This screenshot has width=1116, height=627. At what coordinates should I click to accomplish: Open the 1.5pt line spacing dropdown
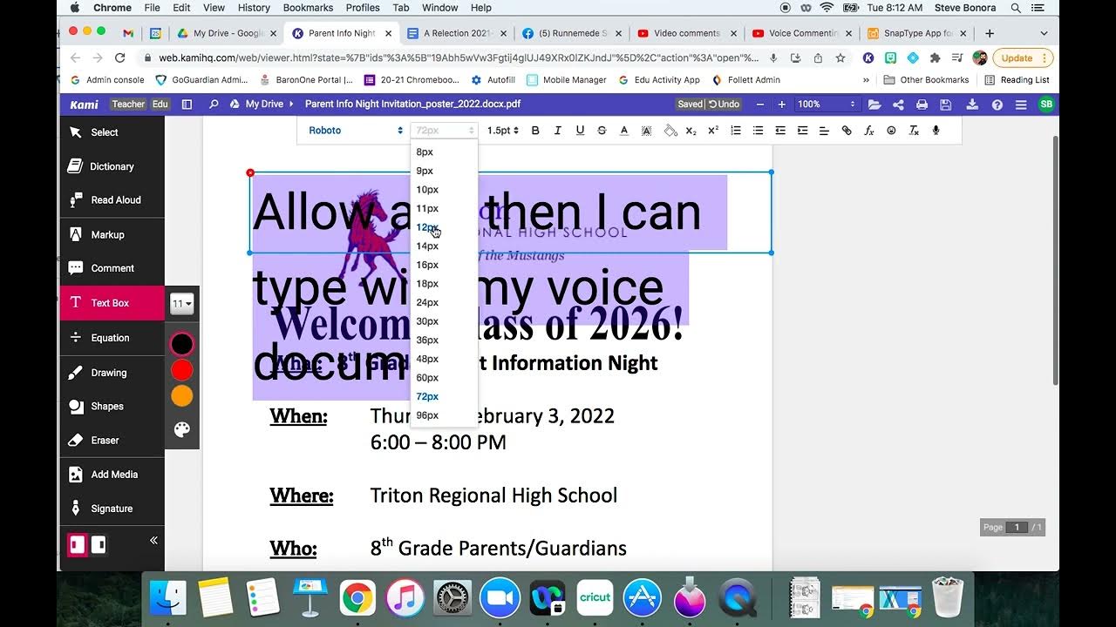pos(502,131)
